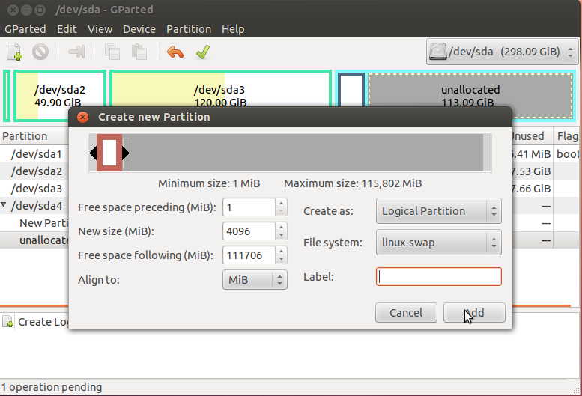Open the Help menu
This screenshot has height=396, width=582.
[233, 29]
